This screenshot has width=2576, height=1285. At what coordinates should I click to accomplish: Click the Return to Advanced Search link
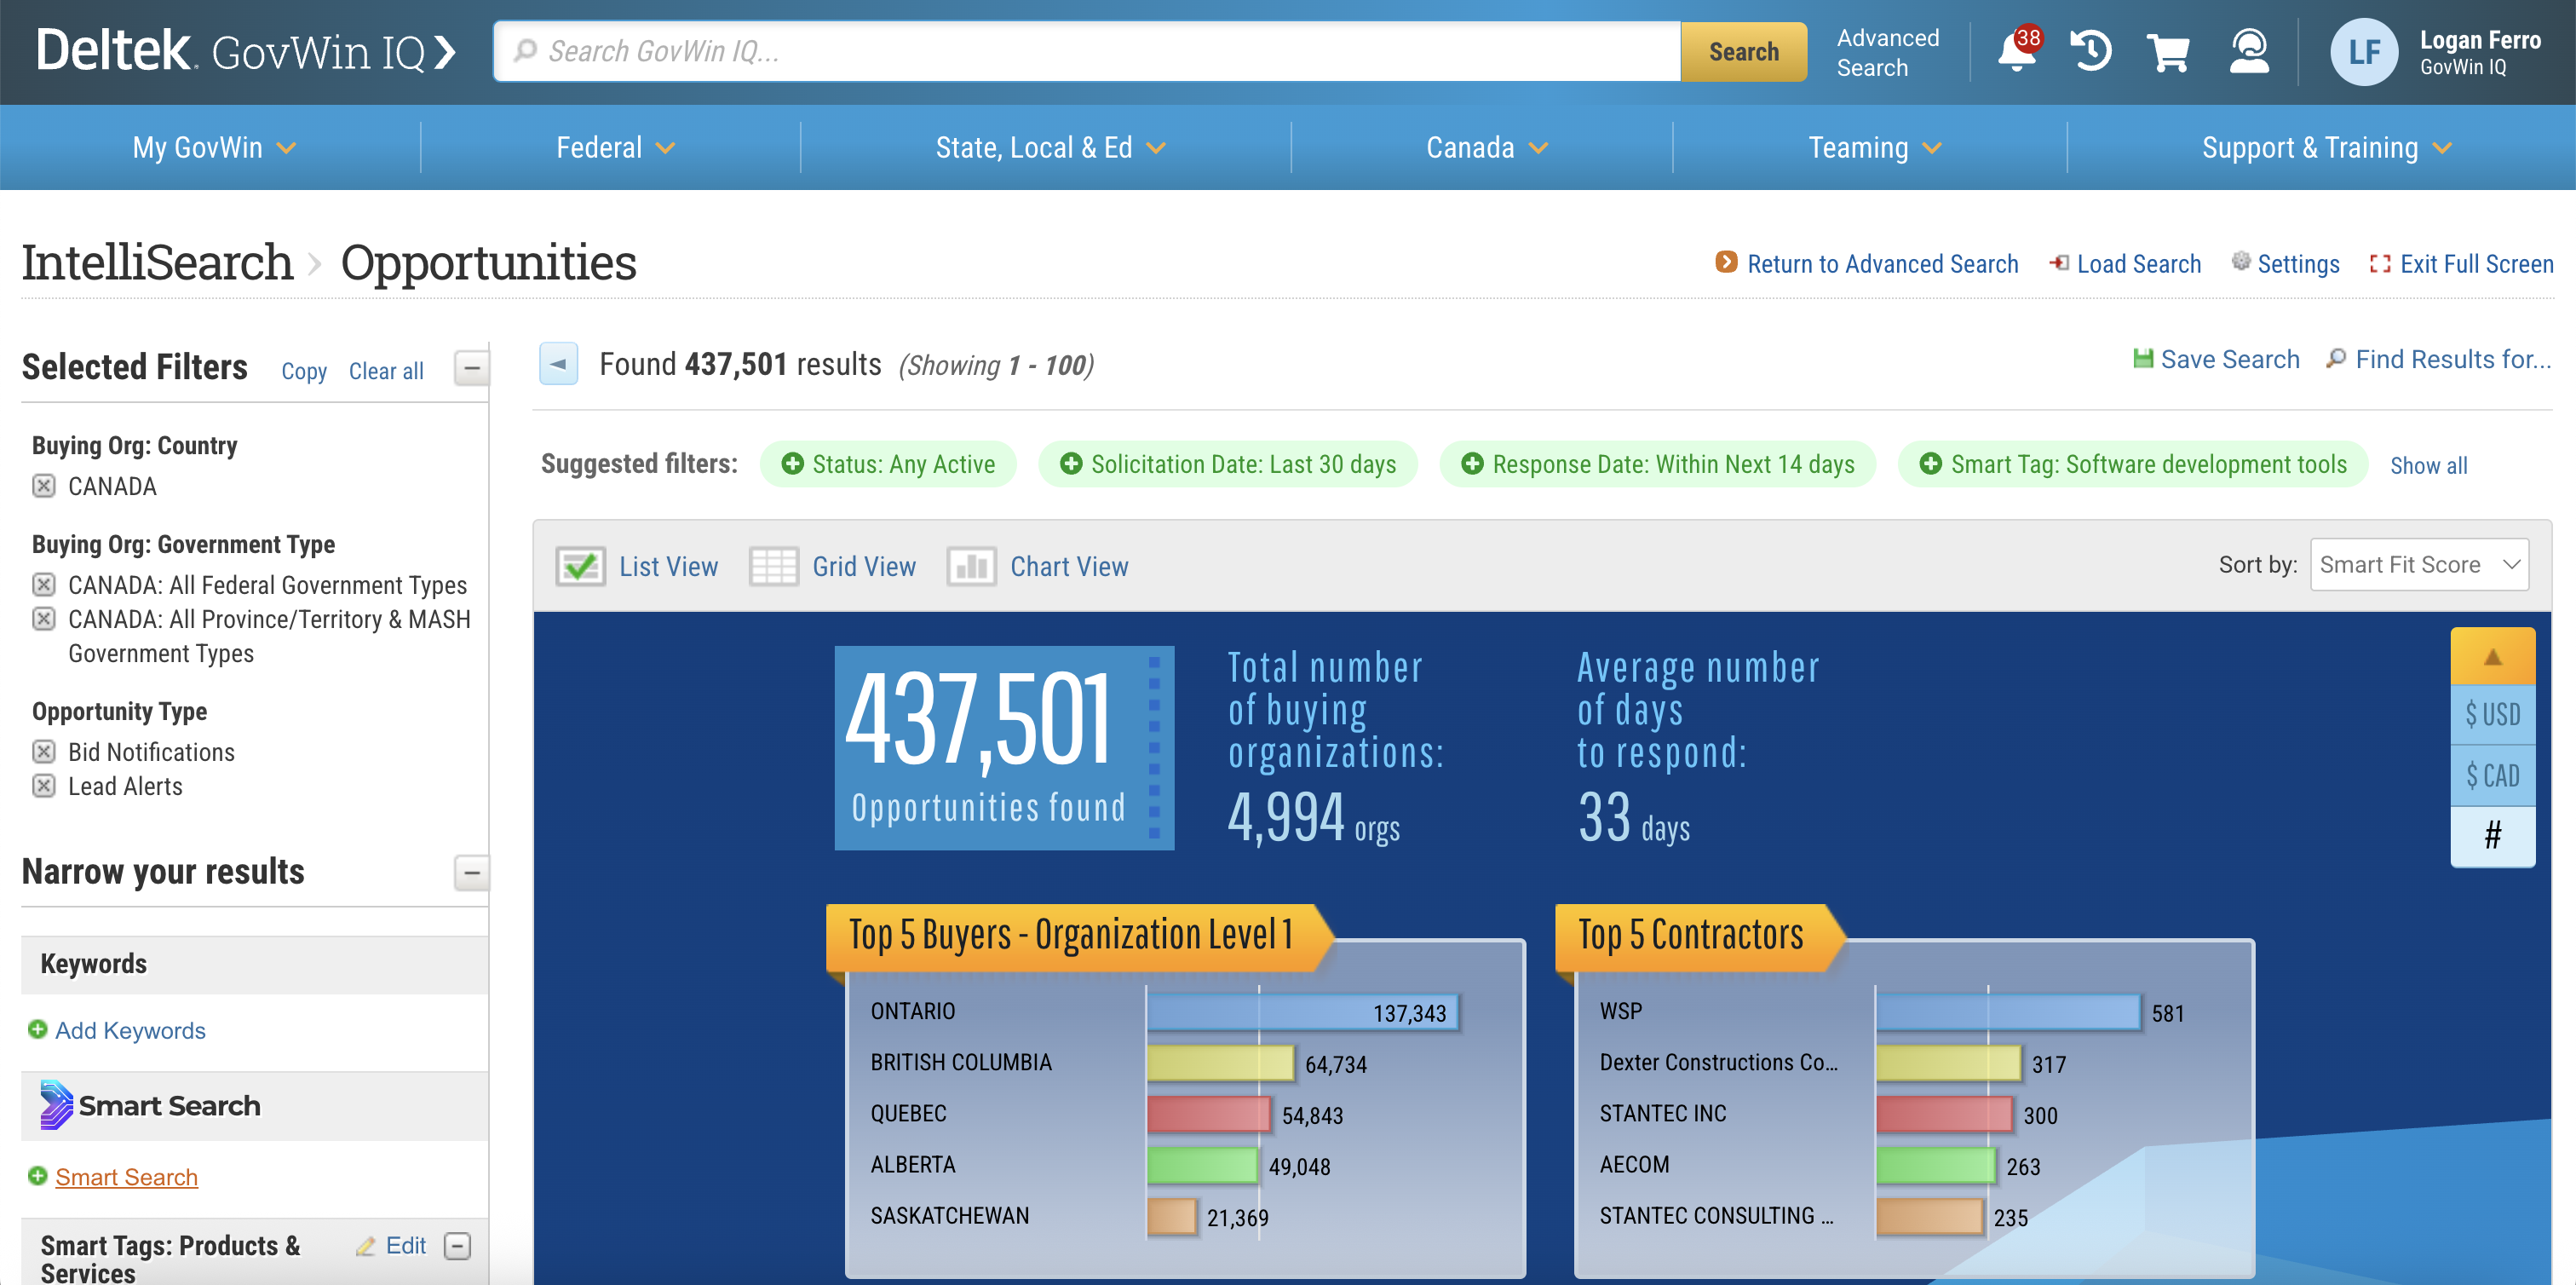[x=1882, y=264]
